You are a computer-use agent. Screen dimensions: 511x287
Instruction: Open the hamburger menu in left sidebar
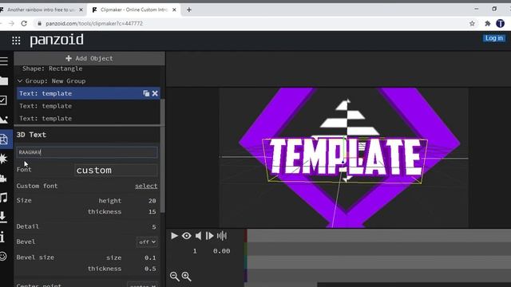[x=4, y=61]
